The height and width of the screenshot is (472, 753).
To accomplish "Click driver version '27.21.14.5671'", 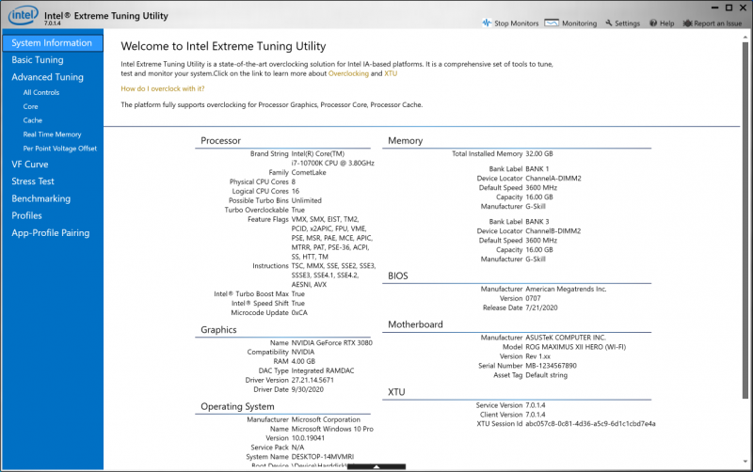I will [312, 380].
